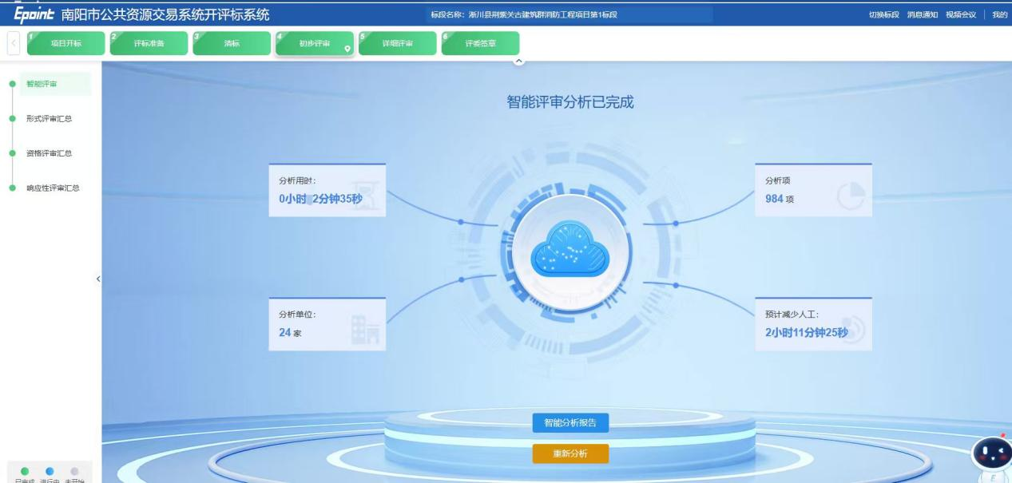The height and width of the screenshot is (483, 1012).
Task: Click the building icon in 分析单位 card
Action: pos(366,330)
